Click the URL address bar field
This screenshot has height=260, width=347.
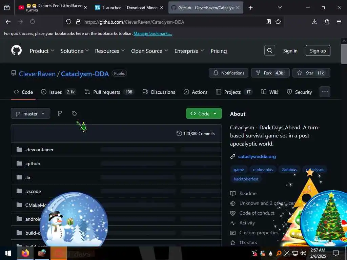point(173,22)
